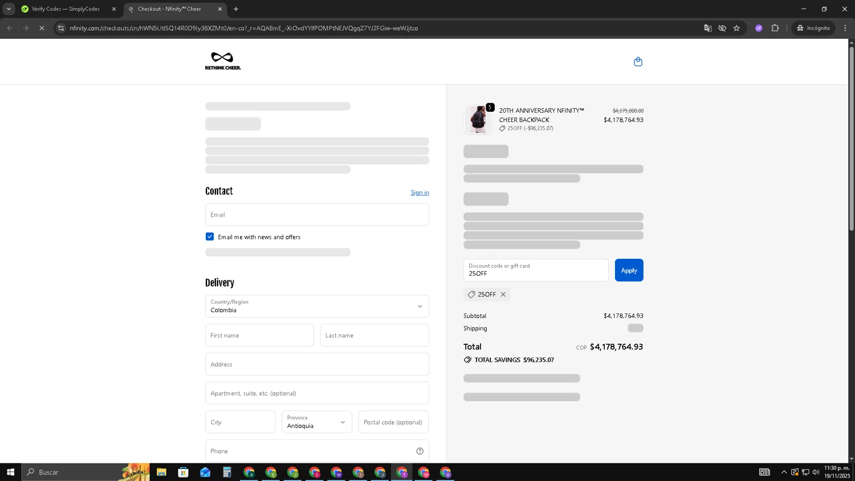Viewport: 855px width, 481px height.
Task: Open the Chrome three-dot menu
Action: click(x=845, y=28)
